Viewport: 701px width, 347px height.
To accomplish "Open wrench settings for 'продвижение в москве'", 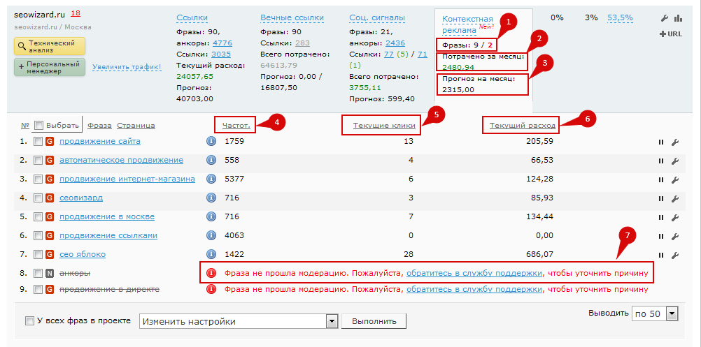I will (675, 218).
